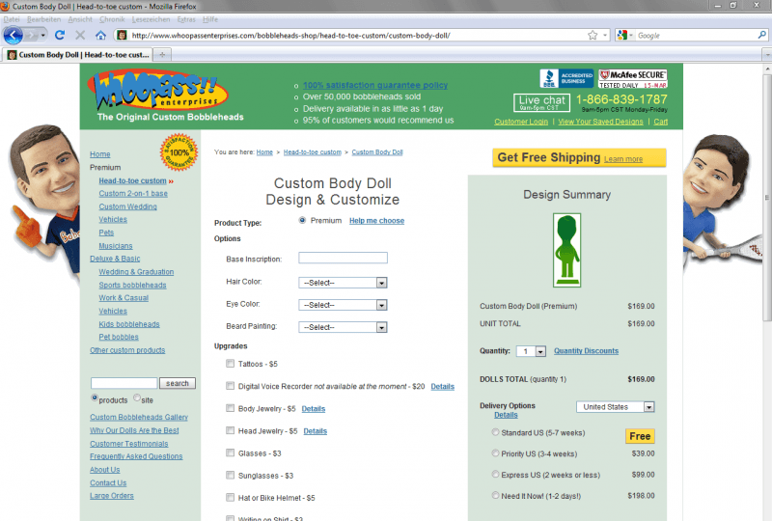Open the Hilfe menu
This screenshot has width=772, height=521.
point(210,19)
